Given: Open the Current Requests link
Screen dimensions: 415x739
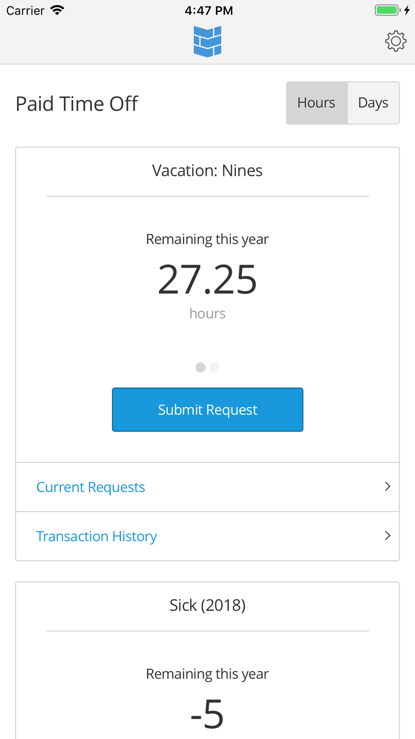Looking at the screenshot, I should (x=91, y=487).
